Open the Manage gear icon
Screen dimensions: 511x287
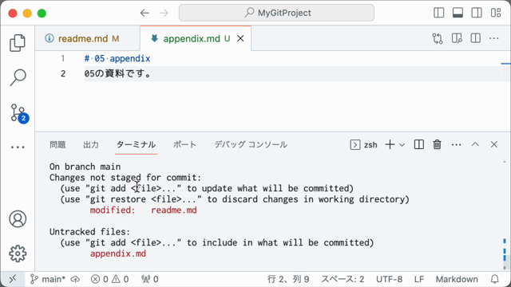[x=18, y=254]
